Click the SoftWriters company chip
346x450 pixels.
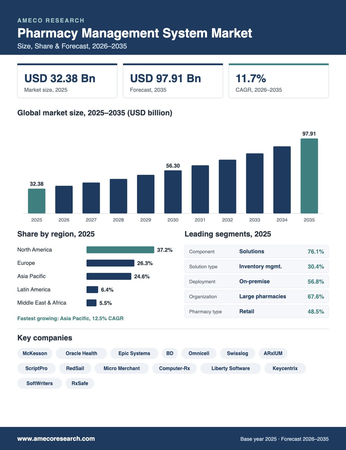coord(40,383)
